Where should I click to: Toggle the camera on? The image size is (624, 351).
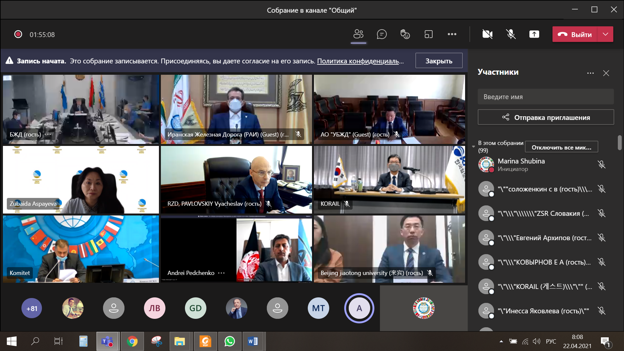pyautogui.click(x=487, y=34)
